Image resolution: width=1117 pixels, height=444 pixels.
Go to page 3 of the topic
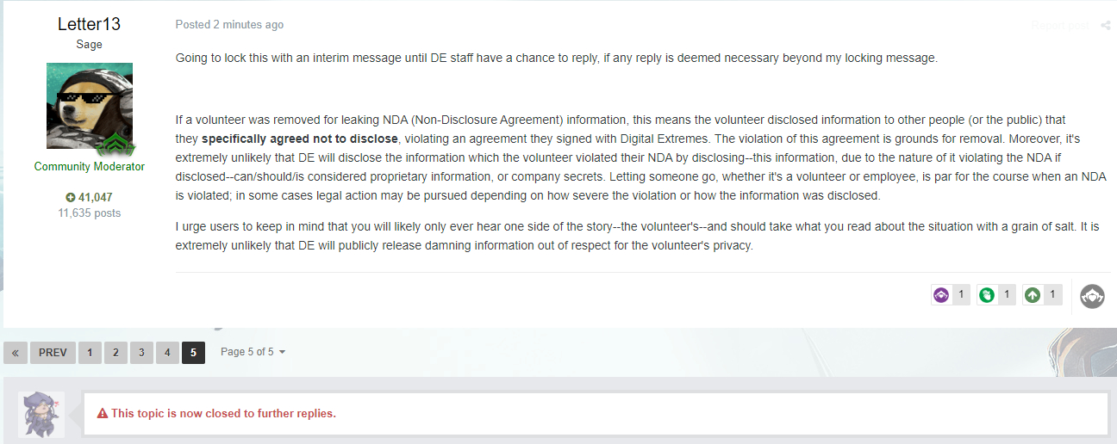coord(141,353)
